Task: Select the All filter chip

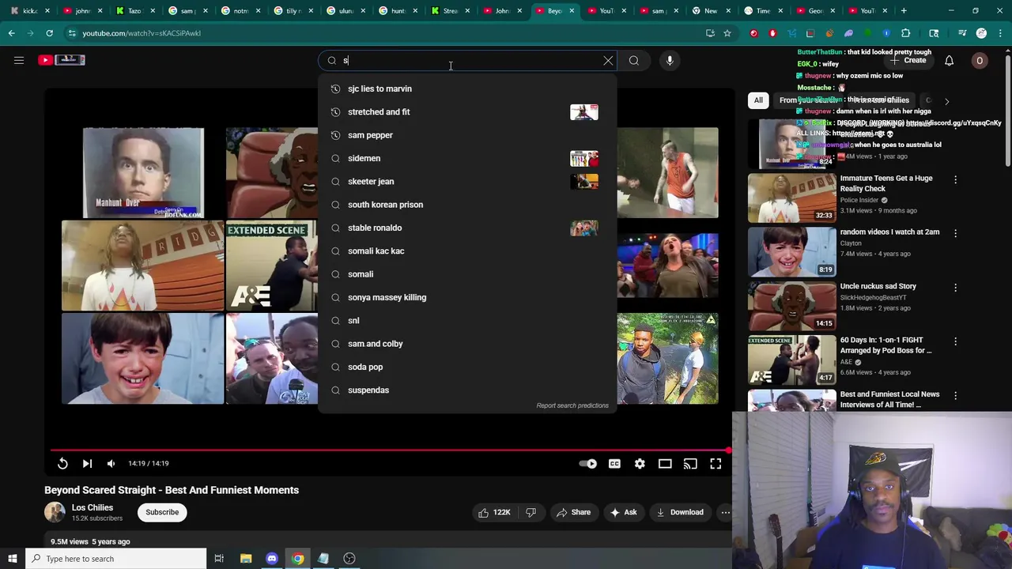Action: (x=758, y=100)
